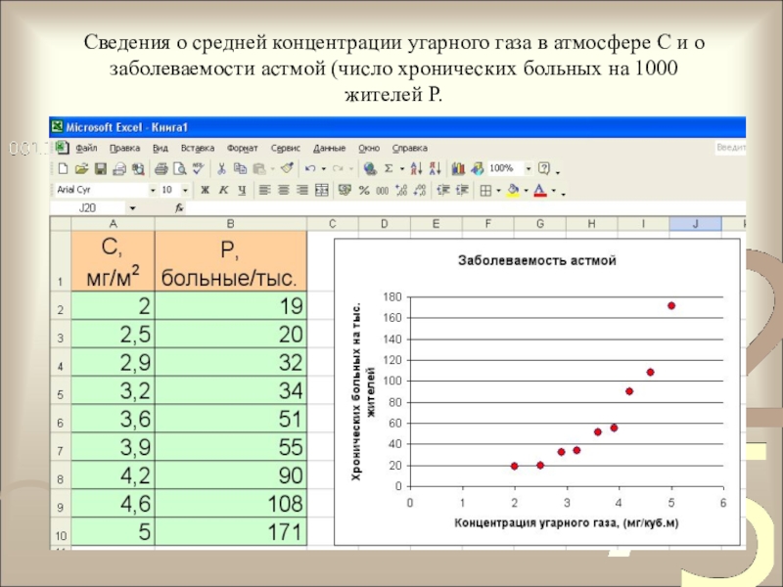The width and height of the screenshot is (783, 587).
Task: Decrease indent icon
Action: (x=443, y=190)
